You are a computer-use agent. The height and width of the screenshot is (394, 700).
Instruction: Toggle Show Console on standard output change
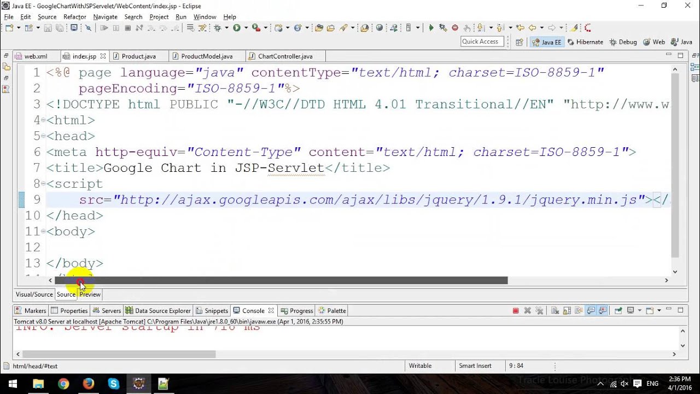pos(591,311)
